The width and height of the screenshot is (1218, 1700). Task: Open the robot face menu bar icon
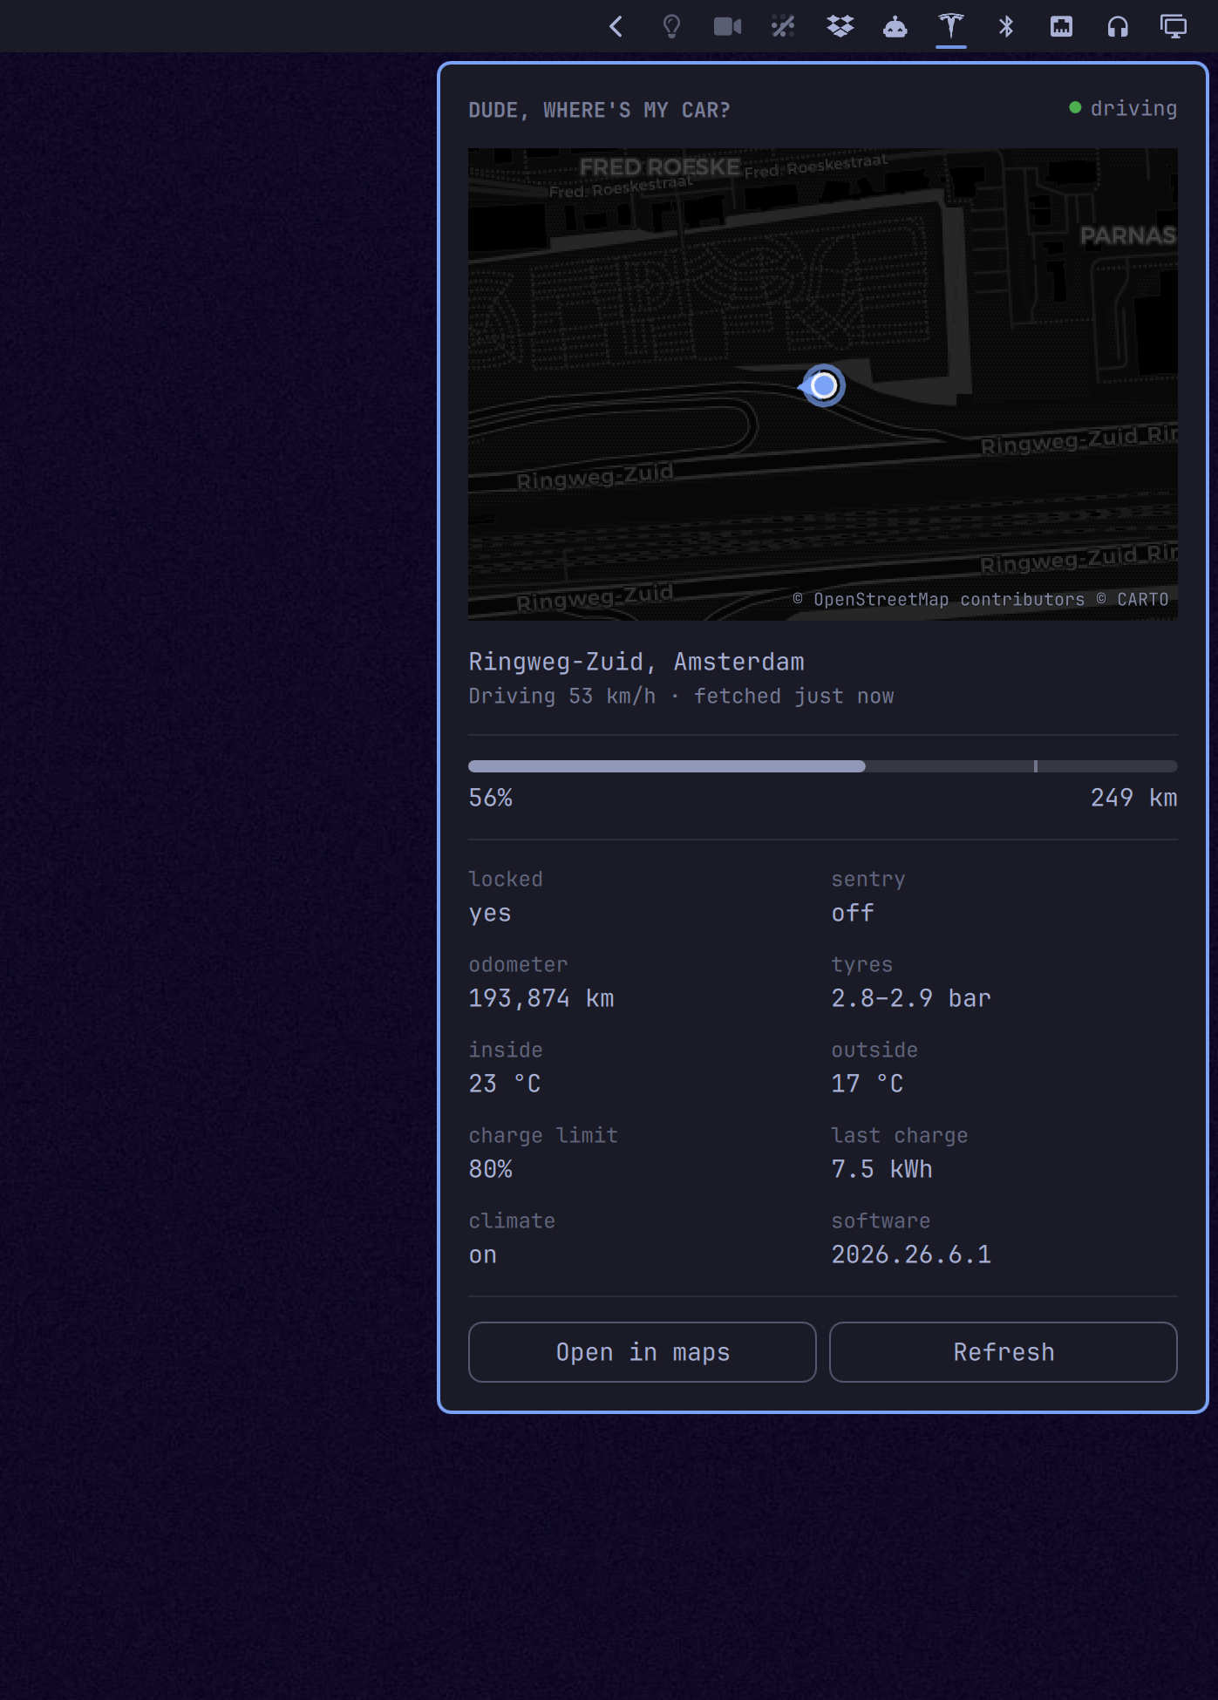point(895,26)
